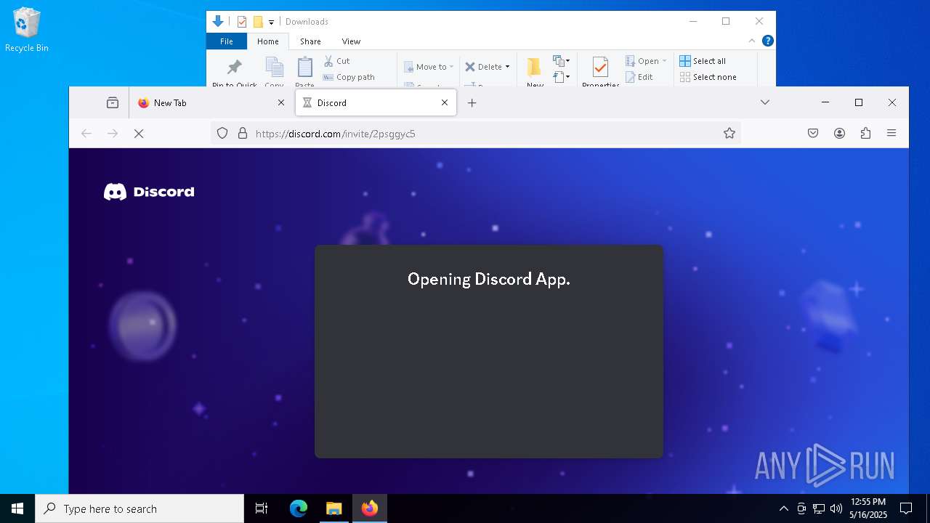Collapse the Explorer ribbon chevron
The width and height of the screenshot is (930, 523).
tap(752, 41)
